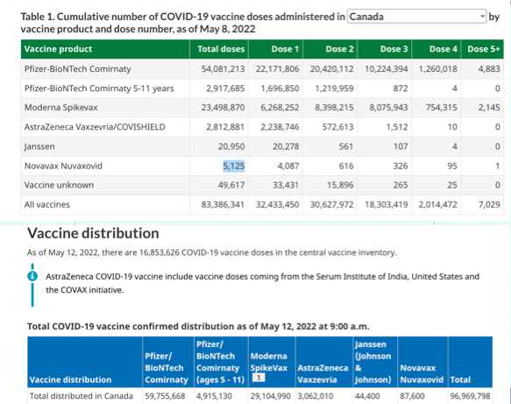Click the Dose 2 column header
The image size is (511, 404).
(330, 49)
